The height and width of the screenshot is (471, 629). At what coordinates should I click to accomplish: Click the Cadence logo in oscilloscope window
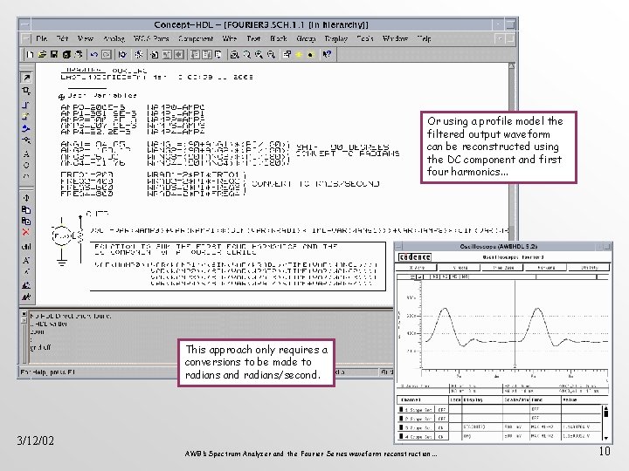coord(415,257)
